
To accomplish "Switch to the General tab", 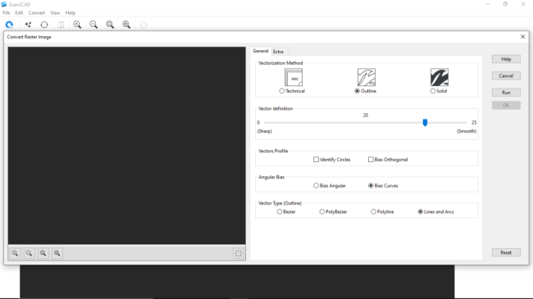I will 261,51.
